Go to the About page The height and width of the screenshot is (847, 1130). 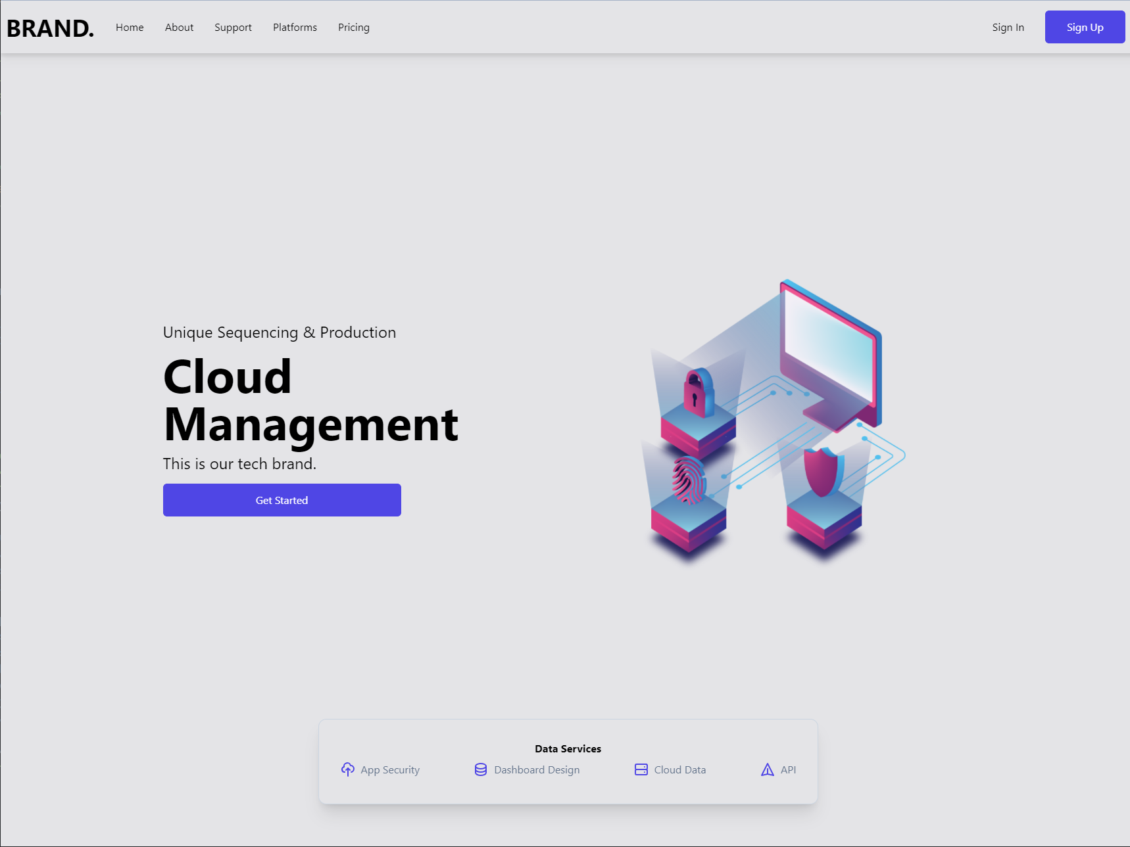point(179,28)
